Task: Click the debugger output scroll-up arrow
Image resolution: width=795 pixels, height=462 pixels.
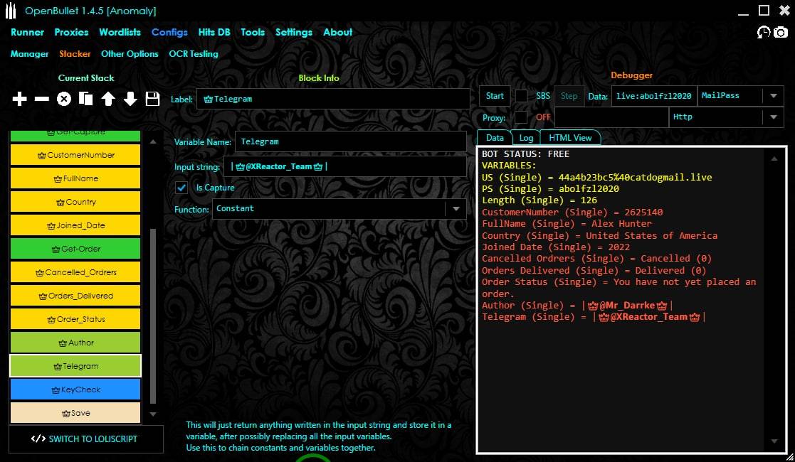Action: tap(774, 159)
